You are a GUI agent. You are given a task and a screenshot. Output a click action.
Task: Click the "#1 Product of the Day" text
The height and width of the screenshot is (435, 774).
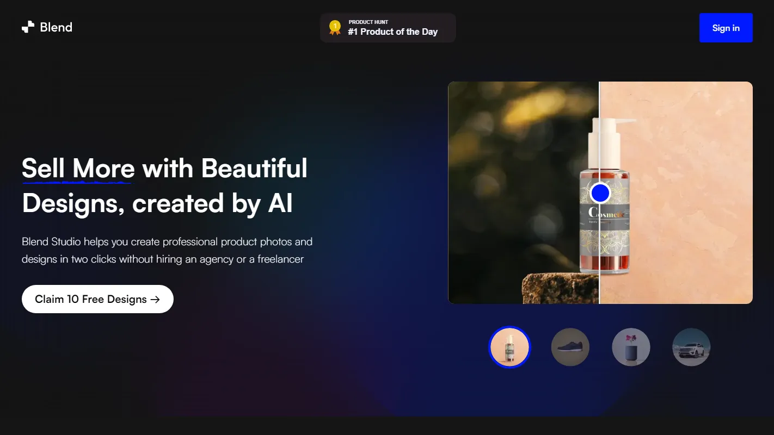392,32
